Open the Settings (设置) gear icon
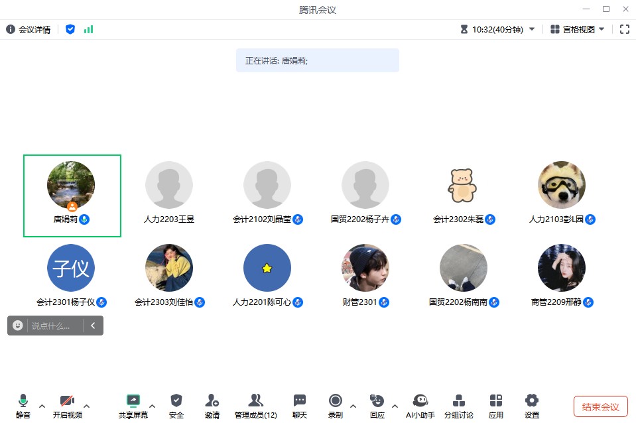This screenshot has height=423, width=636. pos(531,400)
